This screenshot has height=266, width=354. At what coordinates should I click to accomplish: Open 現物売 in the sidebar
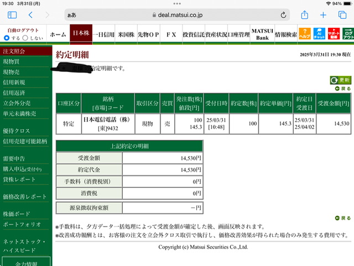coord(11,72)
